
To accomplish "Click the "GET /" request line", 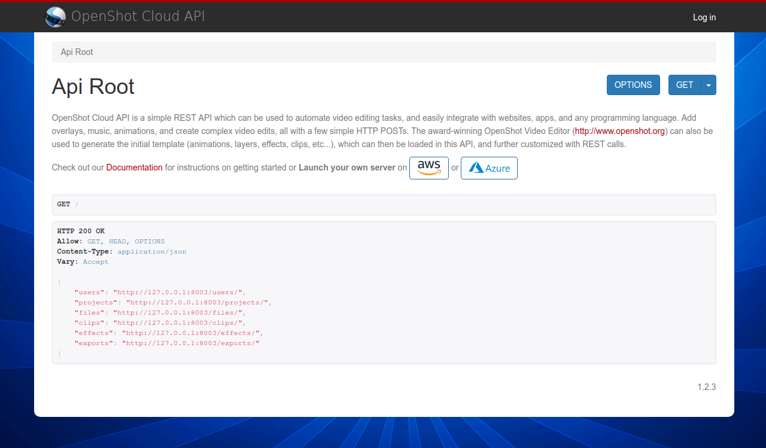I will click(x=68, y=204).
